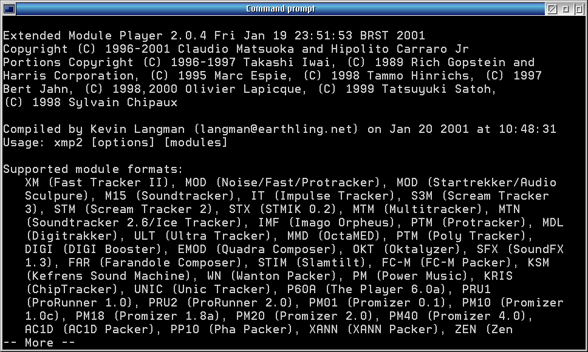Click the entry "IMF (Imago Orpheus)"
Viewport: 588px width, 352px height.
[x=326, y=223]
